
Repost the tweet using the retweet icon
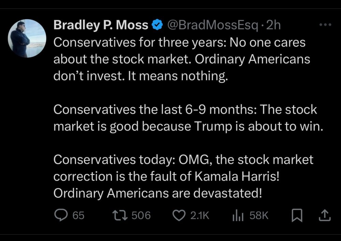coord(121,215)
